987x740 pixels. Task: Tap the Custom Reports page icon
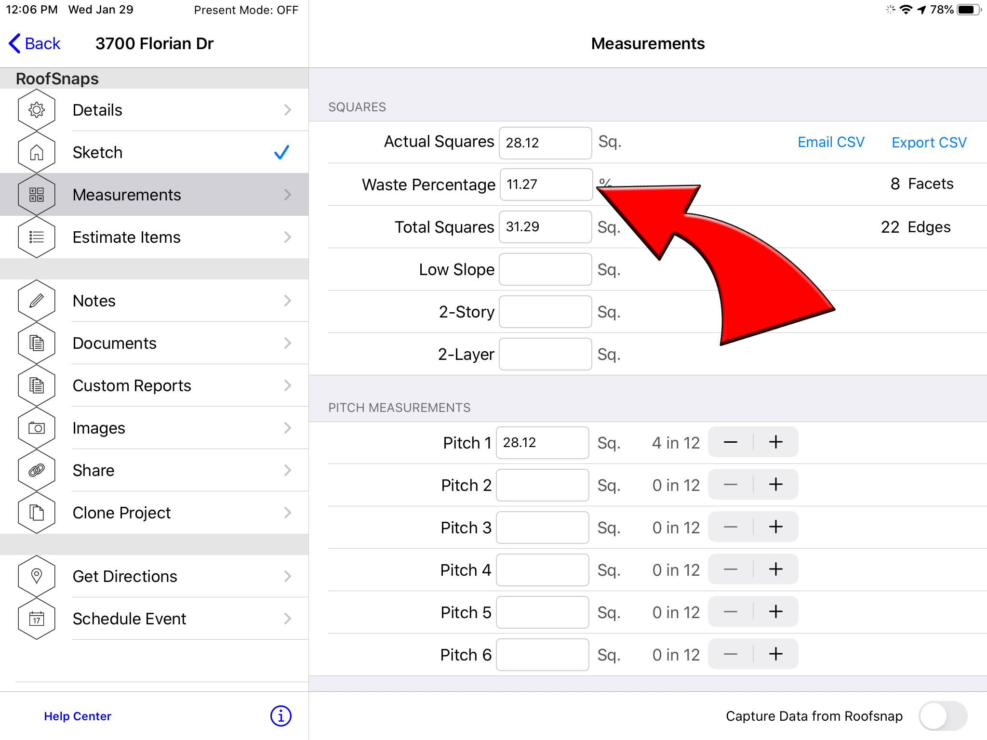click(x=37, y=385)
